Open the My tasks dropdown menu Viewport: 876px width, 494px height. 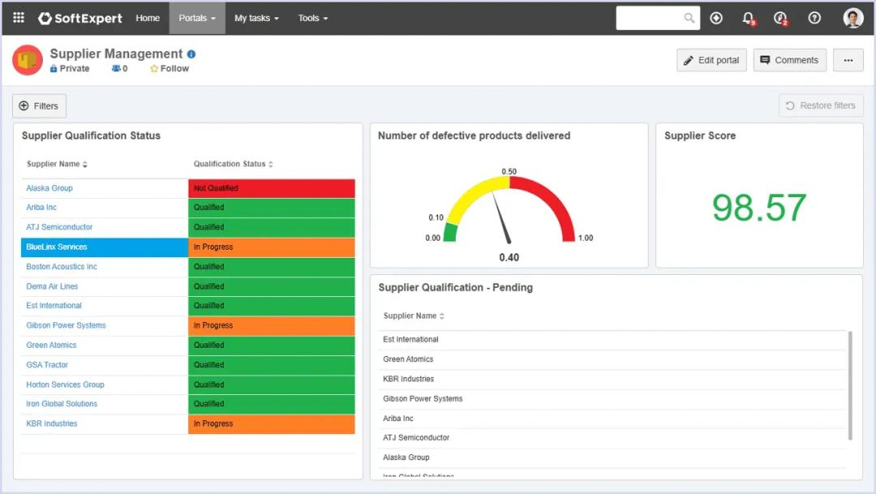[256, 18]
